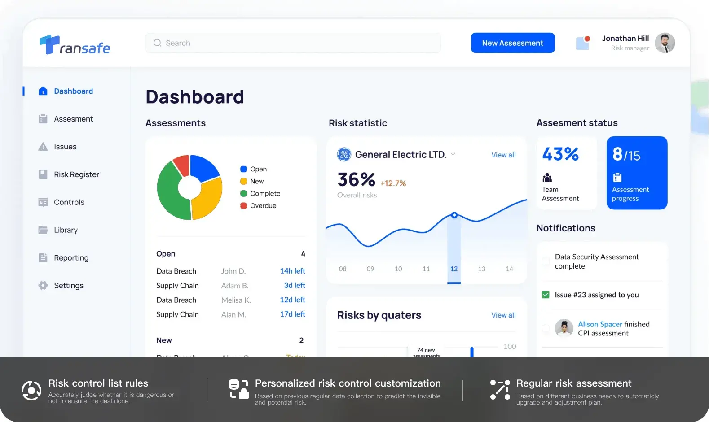The image size is (709, 422).
Task: Open the Library folder icon
Action: 43,230
